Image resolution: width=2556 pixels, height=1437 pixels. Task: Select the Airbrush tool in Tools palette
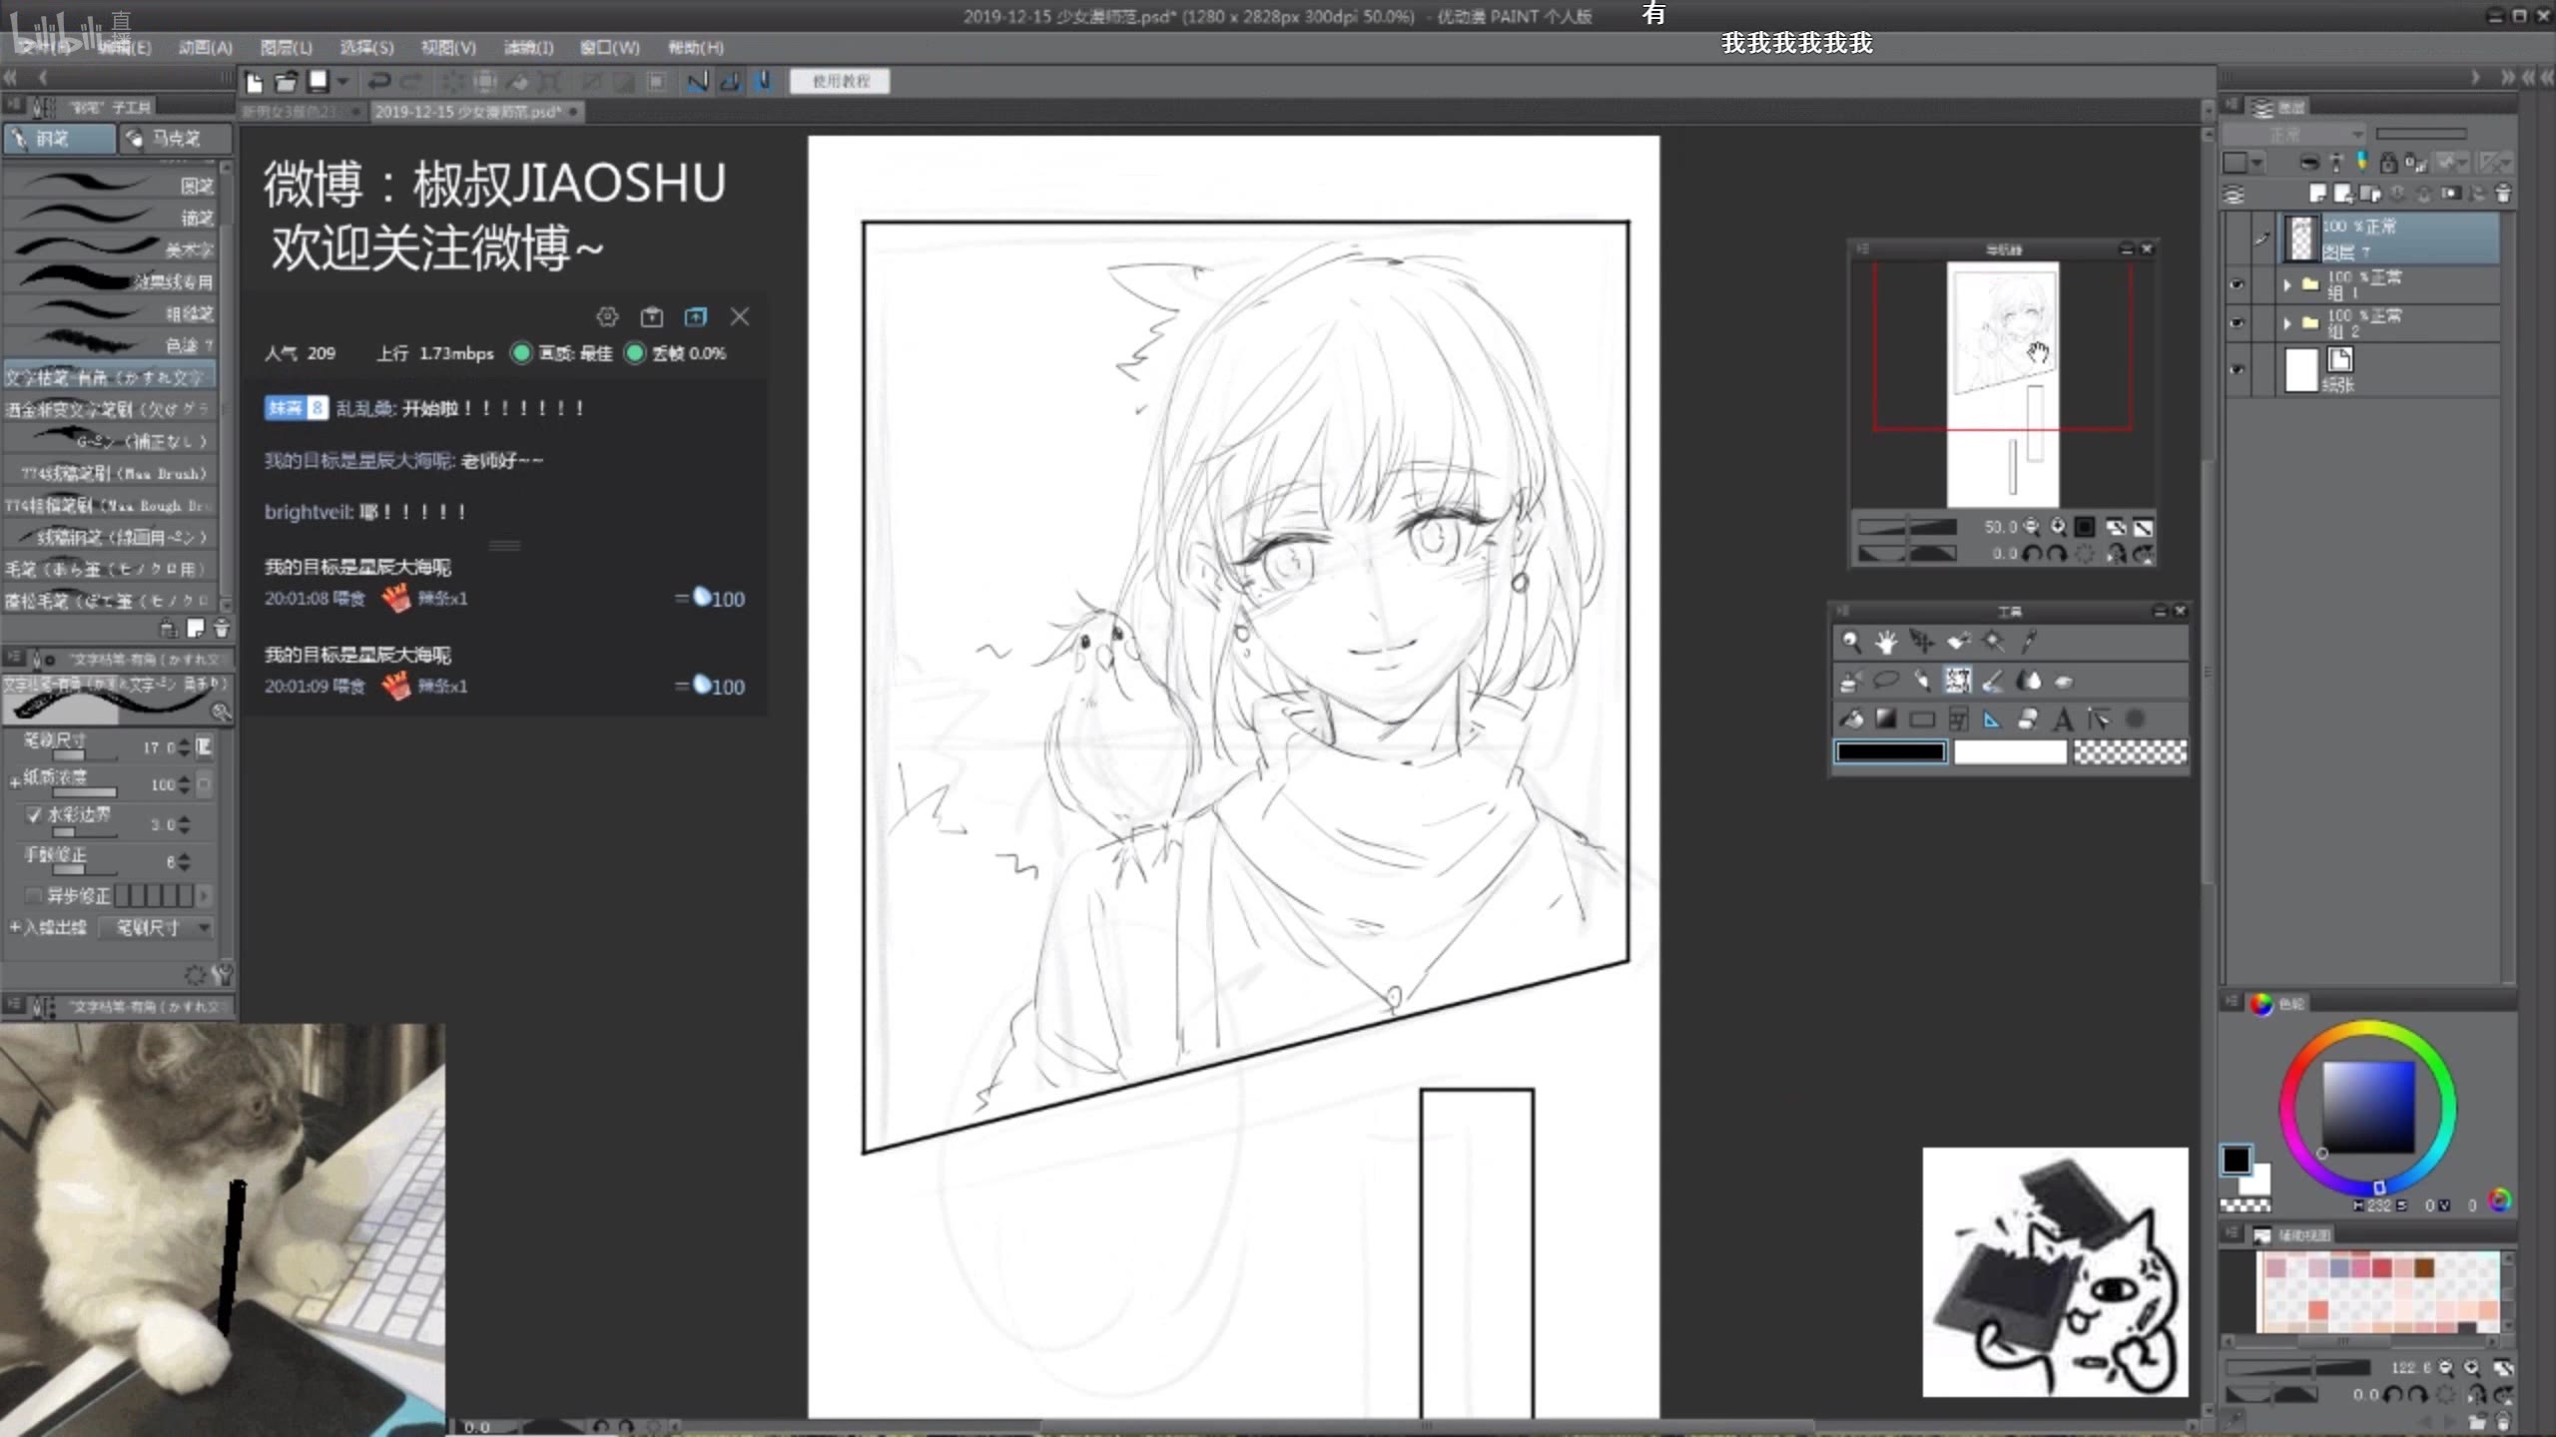1851,682
